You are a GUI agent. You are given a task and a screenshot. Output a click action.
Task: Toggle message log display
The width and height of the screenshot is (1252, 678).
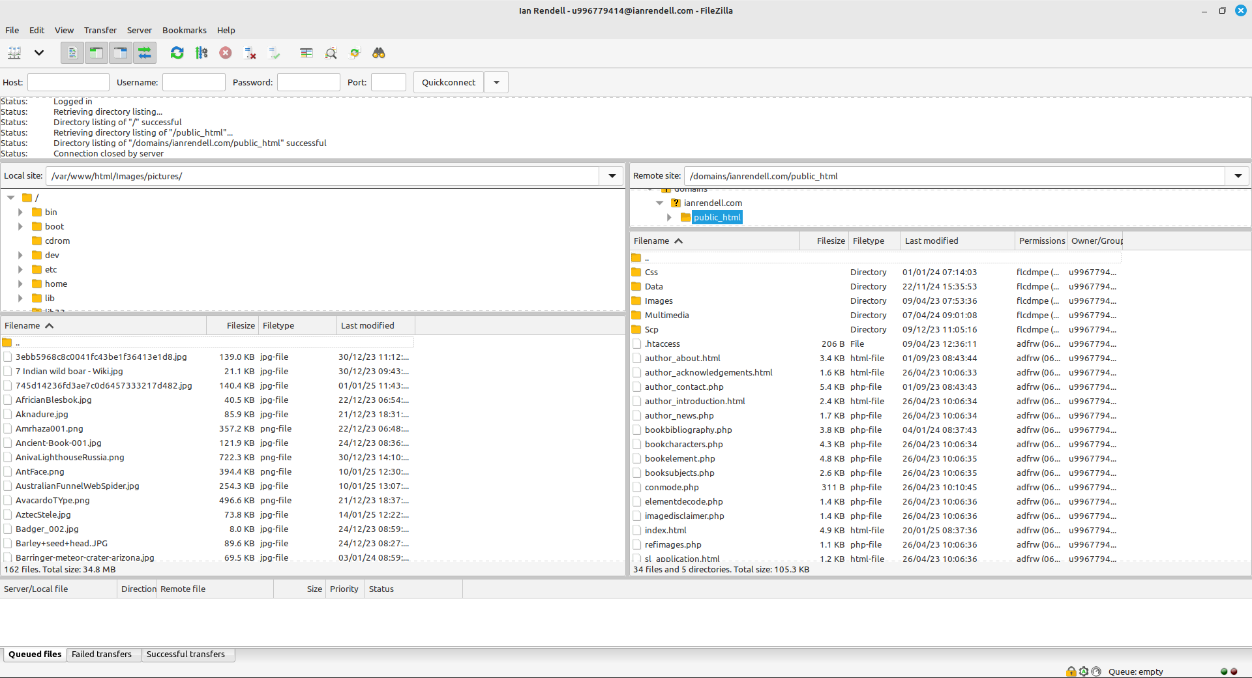(72, 53)
